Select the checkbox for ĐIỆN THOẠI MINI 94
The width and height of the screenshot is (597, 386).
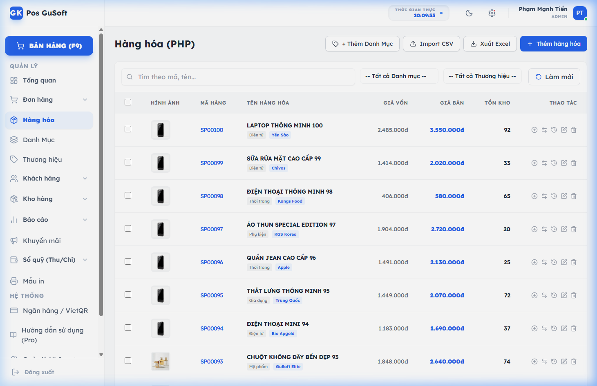(128, 328)
